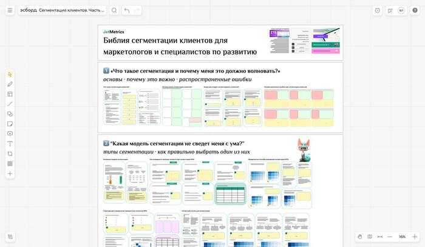Select the sticky note tool
This screenshot has width=425, height=247.
[x=10, y=124]
